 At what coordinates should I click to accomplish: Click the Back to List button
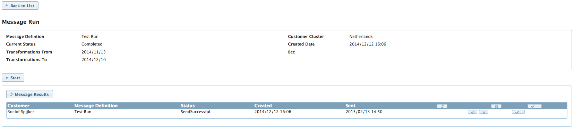[x=20, y=6]
